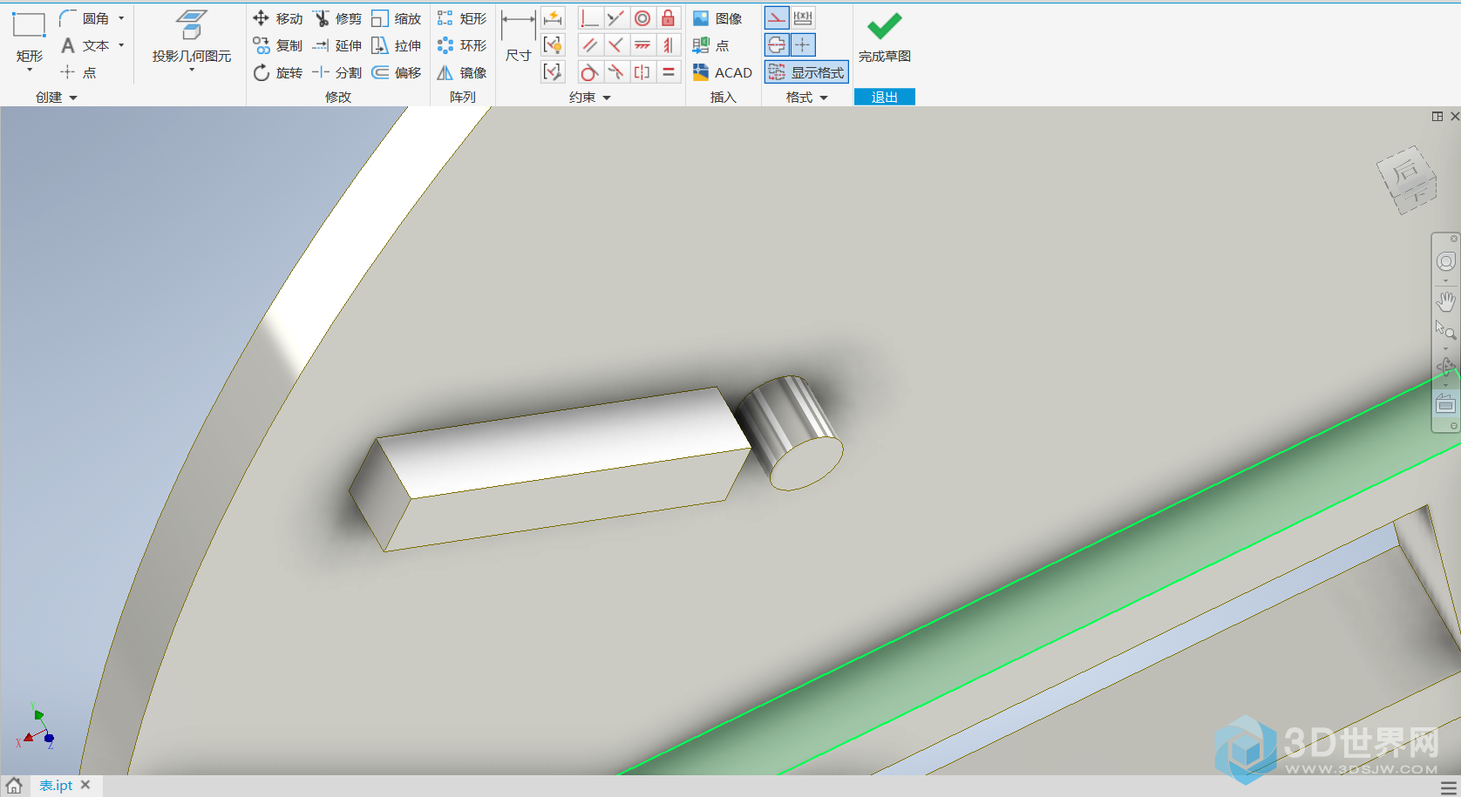1461x797 pixels.
Task: Toggle the driven dimension format
Action: pos(803,17)
